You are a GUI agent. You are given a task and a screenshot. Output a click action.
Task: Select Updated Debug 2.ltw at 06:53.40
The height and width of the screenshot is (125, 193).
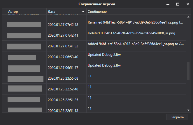(94, 57)
